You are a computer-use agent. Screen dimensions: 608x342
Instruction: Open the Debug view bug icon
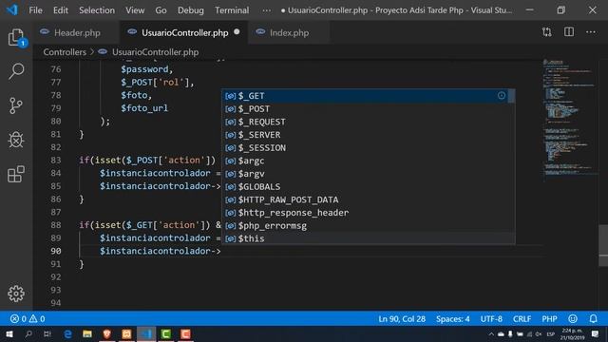(16, 140)
